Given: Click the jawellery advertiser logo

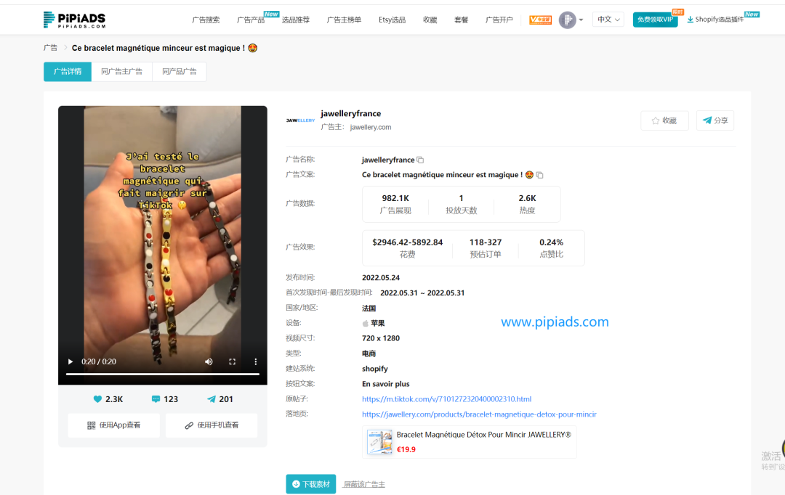Looking at the screenshot, I should [300, 120].
